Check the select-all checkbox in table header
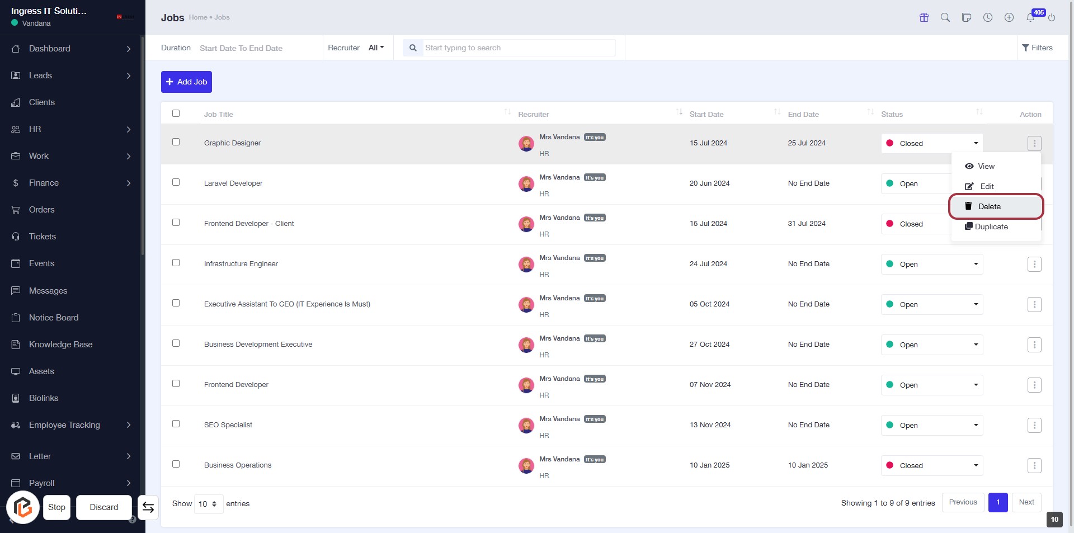The image size is (1074, 533). click(x=176, y=114)
